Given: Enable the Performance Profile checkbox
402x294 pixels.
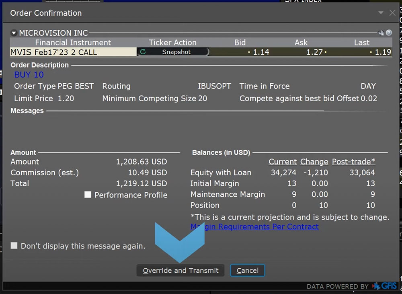Looking at the screenshot, I should click(x=88, y=195).
